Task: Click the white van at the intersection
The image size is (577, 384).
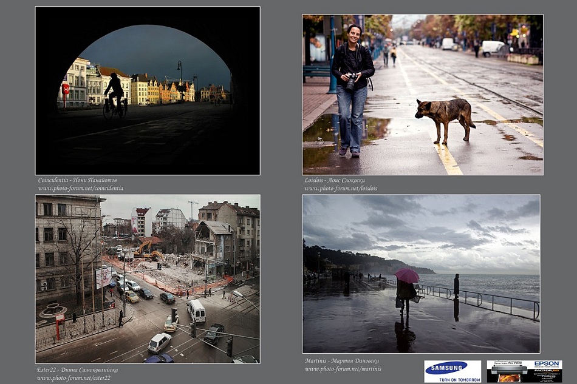Action: (x=196, y=311)
